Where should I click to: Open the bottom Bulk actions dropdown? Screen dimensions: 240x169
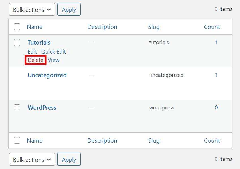point(32,160)
